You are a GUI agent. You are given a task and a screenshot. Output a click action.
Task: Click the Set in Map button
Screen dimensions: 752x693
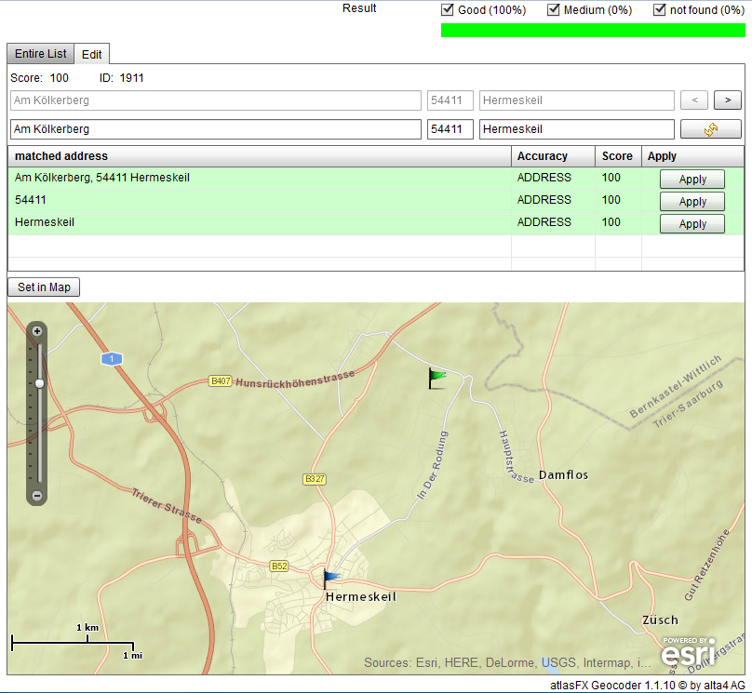(44, 287)
